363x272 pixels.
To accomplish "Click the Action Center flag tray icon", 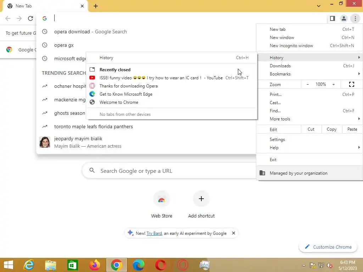I will coord(313,265).
